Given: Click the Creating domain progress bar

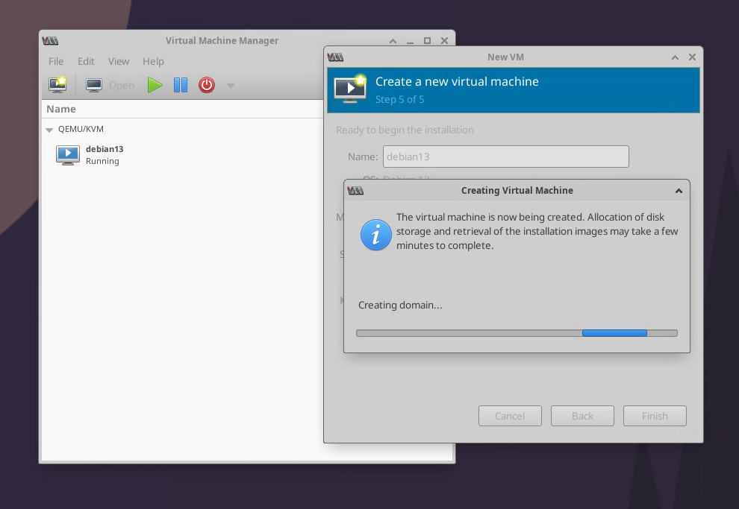Looking at the screenshot, I should tap(517, 333).
